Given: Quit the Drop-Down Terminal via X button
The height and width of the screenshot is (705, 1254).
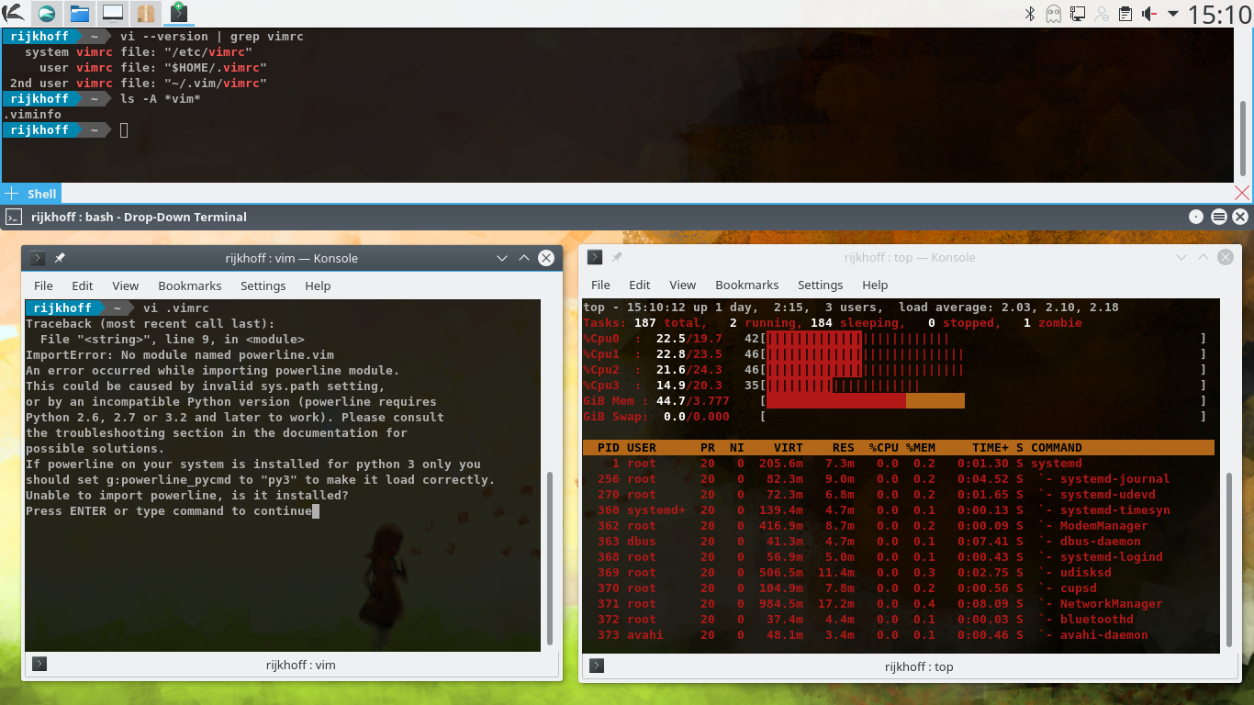Looking at the screenshot, I should (1241, 218).
